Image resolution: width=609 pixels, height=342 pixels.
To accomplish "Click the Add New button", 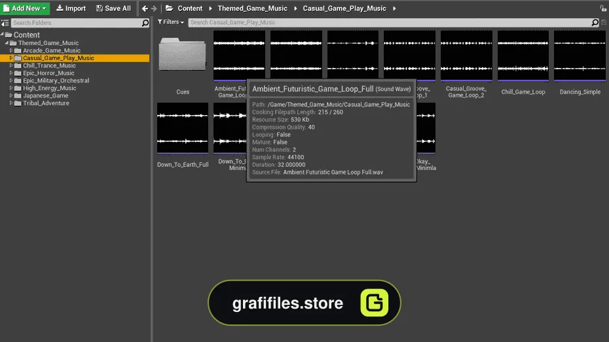I will click(25, 8).
